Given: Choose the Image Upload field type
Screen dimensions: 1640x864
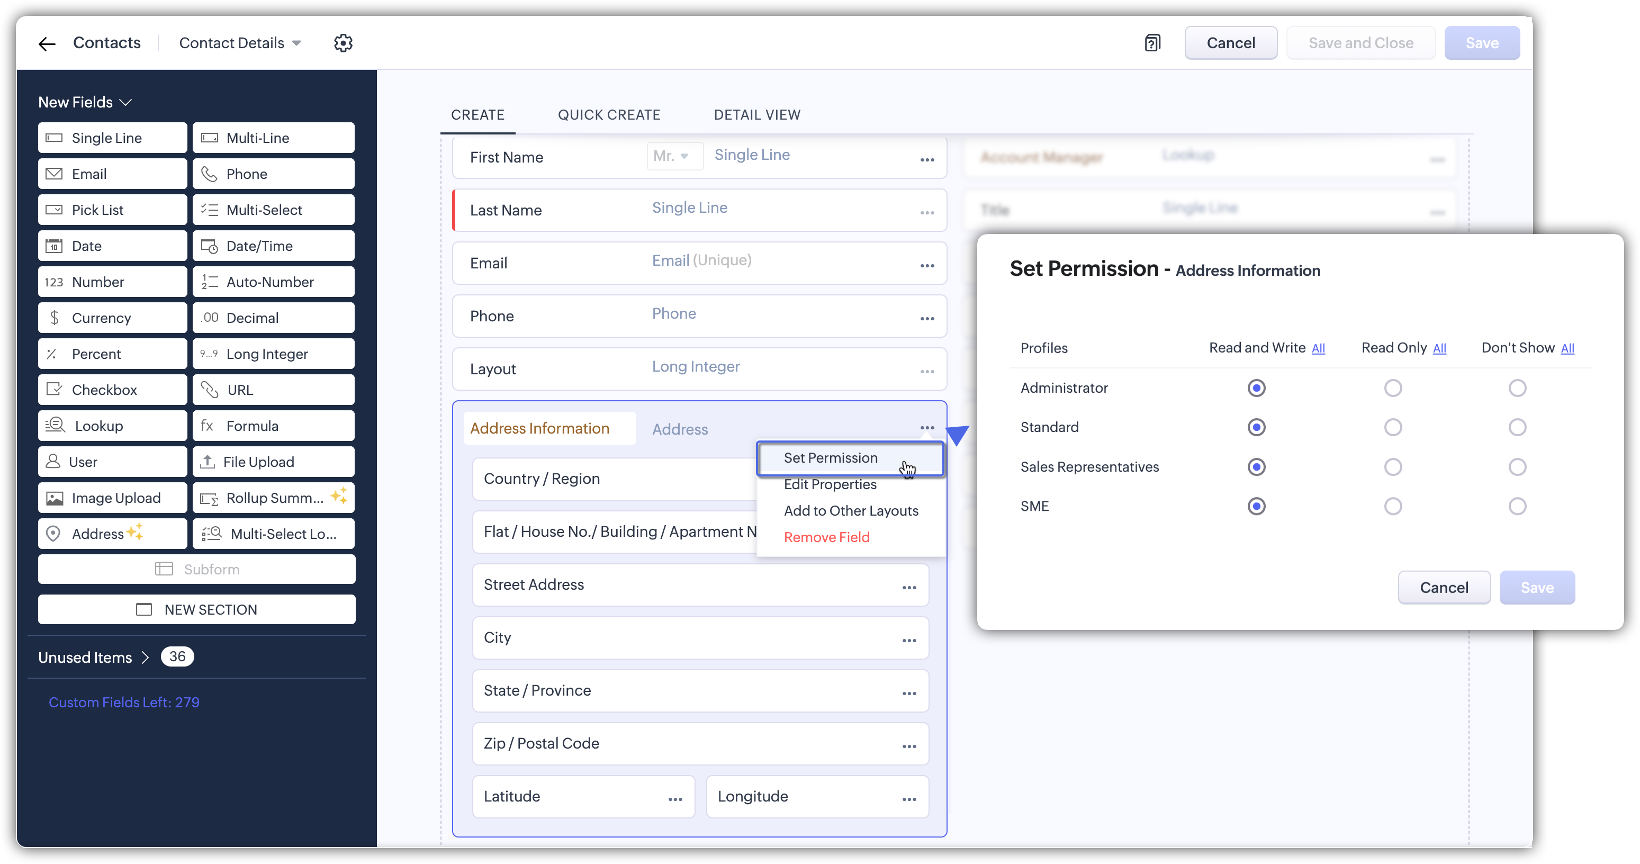Looking at the screenshot, I should coord(113,498).
